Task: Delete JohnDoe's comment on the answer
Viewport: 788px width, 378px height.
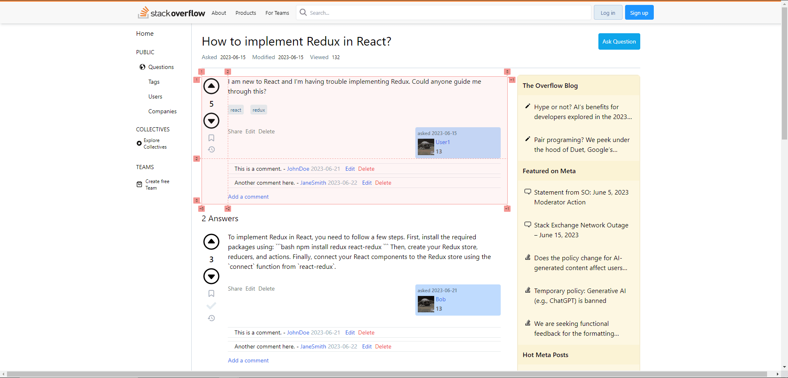Action: click(x=366, y=332)
